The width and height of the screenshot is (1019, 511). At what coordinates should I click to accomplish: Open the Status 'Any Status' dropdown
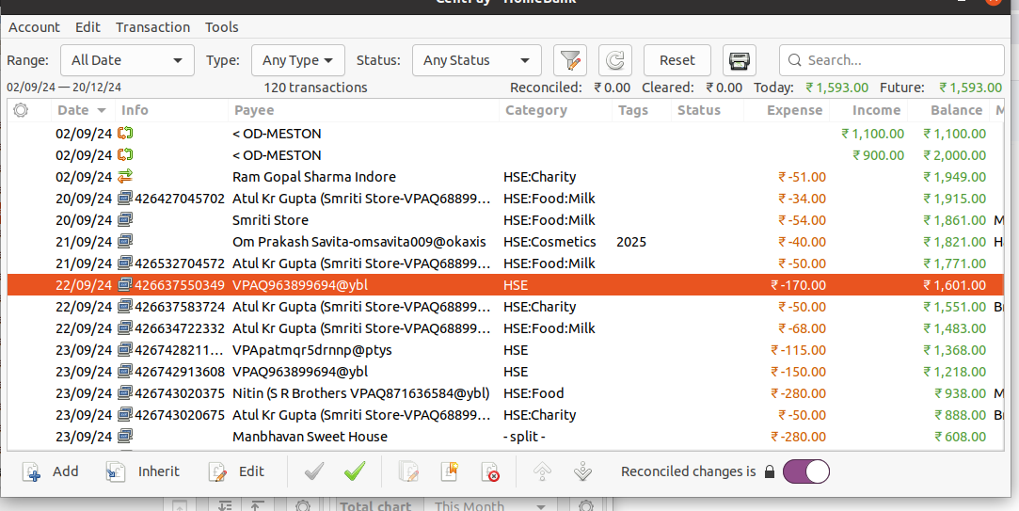[x=476, y=60]
